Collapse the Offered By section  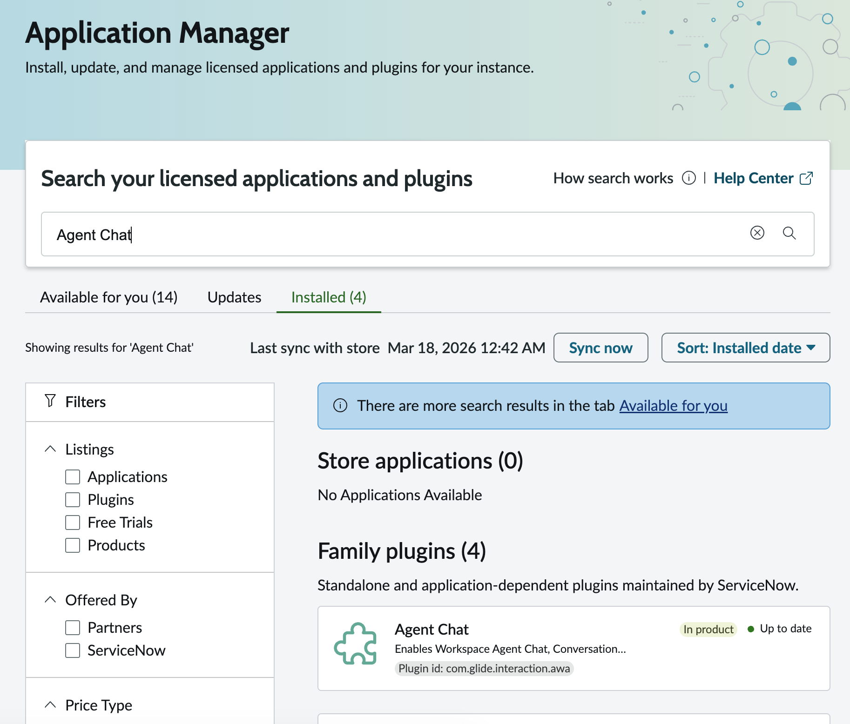point(50,600)
